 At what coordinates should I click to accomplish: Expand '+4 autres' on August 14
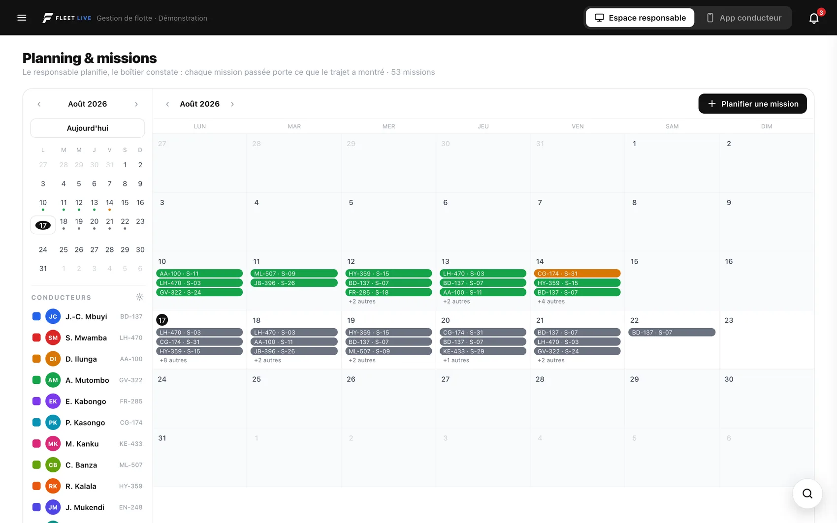coord(551,301)
